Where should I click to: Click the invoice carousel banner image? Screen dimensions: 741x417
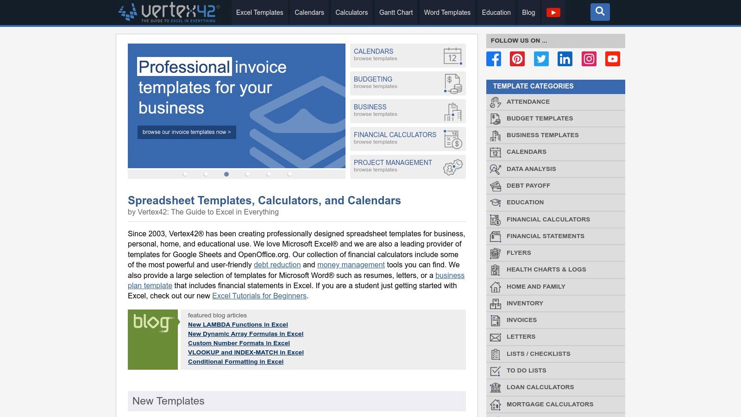(x=237, y=106)
